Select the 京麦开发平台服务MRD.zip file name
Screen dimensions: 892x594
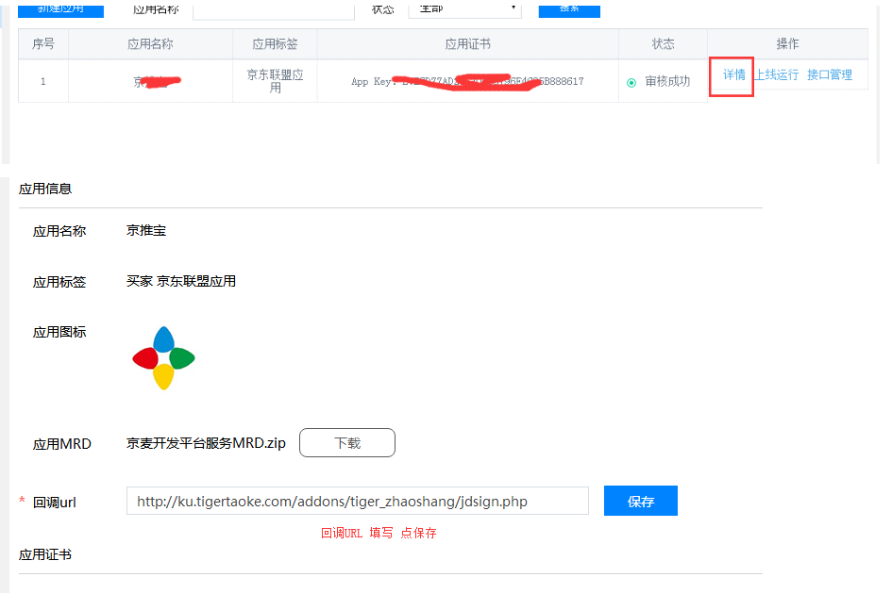206,443
